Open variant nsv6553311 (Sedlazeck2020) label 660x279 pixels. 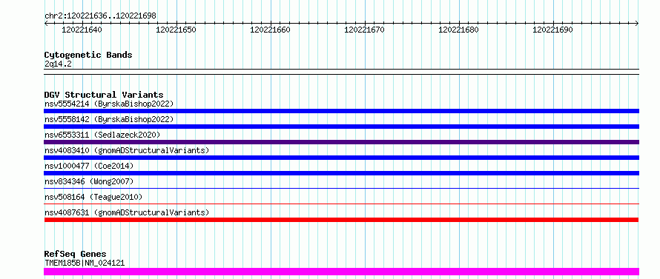[102, 135]
